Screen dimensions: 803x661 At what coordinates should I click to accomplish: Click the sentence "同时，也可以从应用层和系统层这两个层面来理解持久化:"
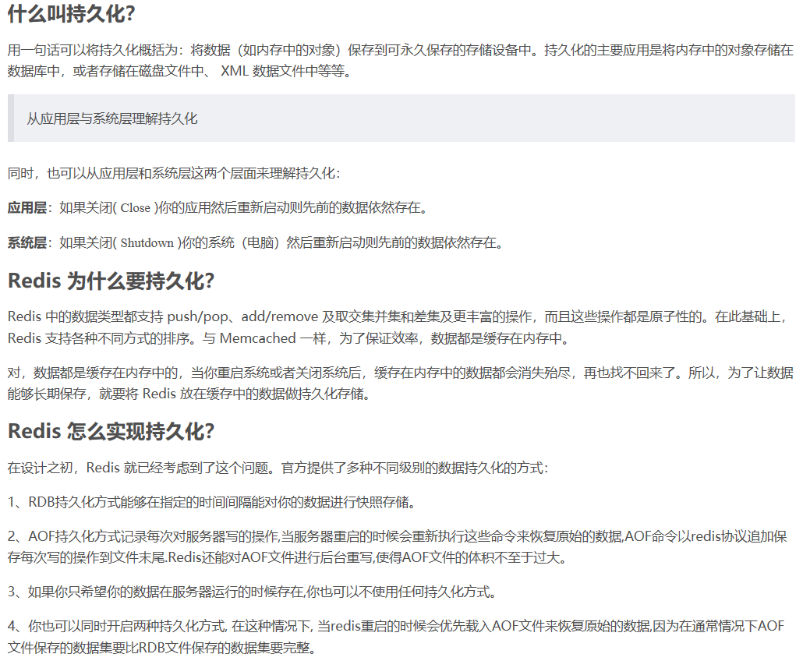pyautogui.click(x=174, y=174)
